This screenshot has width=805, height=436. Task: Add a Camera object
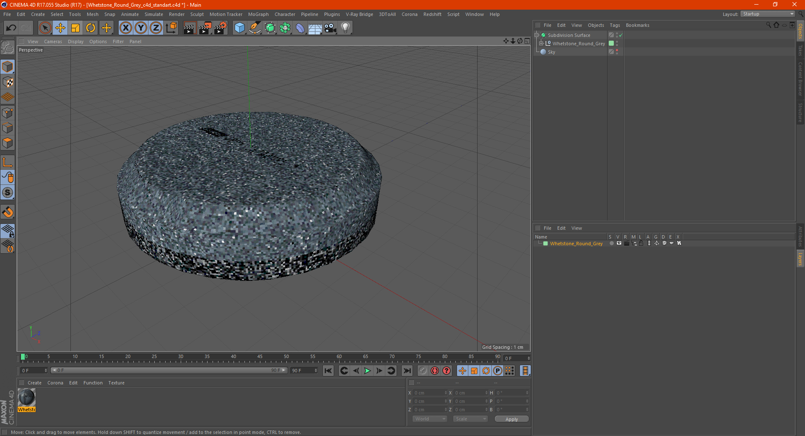(330, 28)
